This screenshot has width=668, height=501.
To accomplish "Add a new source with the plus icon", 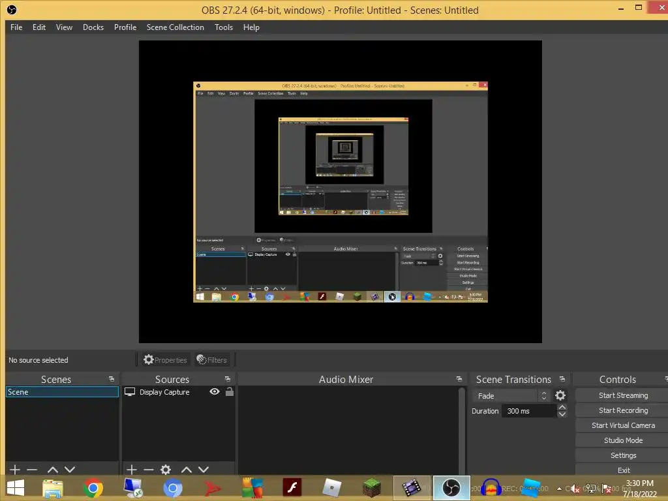I will tap(132, 470).
